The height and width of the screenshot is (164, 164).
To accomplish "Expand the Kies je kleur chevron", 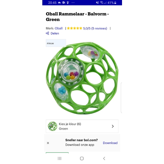I will (113, 126).
